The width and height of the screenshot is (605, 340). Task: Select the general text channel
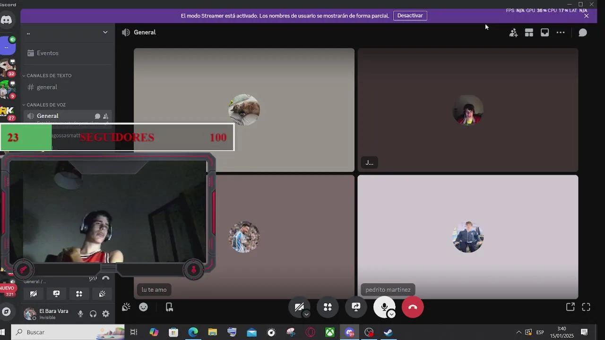click(47, 87)
